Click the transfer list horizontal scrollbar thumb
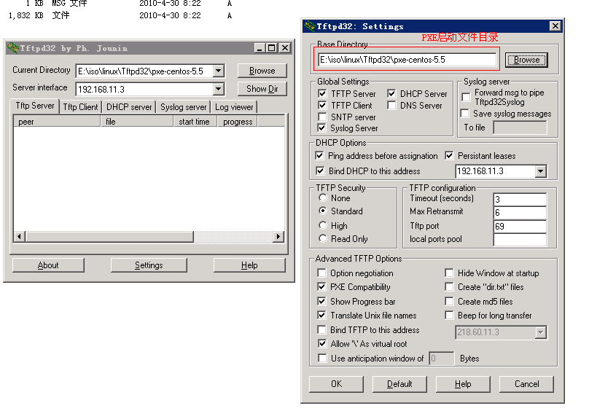 [x=109, y=237]
